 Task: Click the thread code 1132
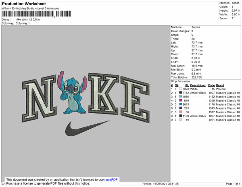(x=212, y=97)
